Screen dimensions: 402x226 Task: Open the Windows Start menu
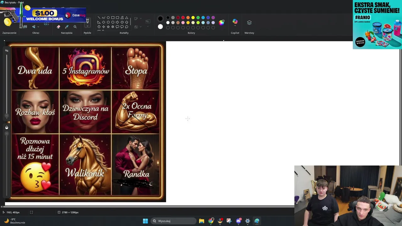(x=145, y=221)
